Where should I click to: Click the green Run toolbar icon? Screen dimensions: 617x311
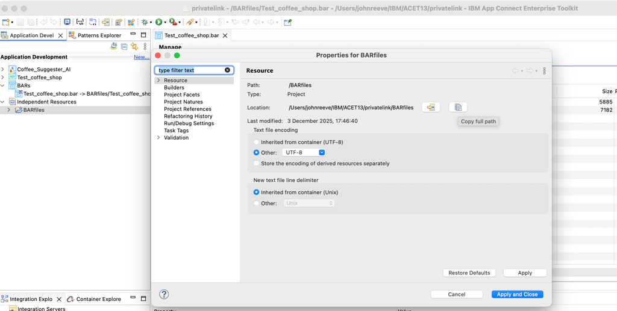(x=159, y=22)
